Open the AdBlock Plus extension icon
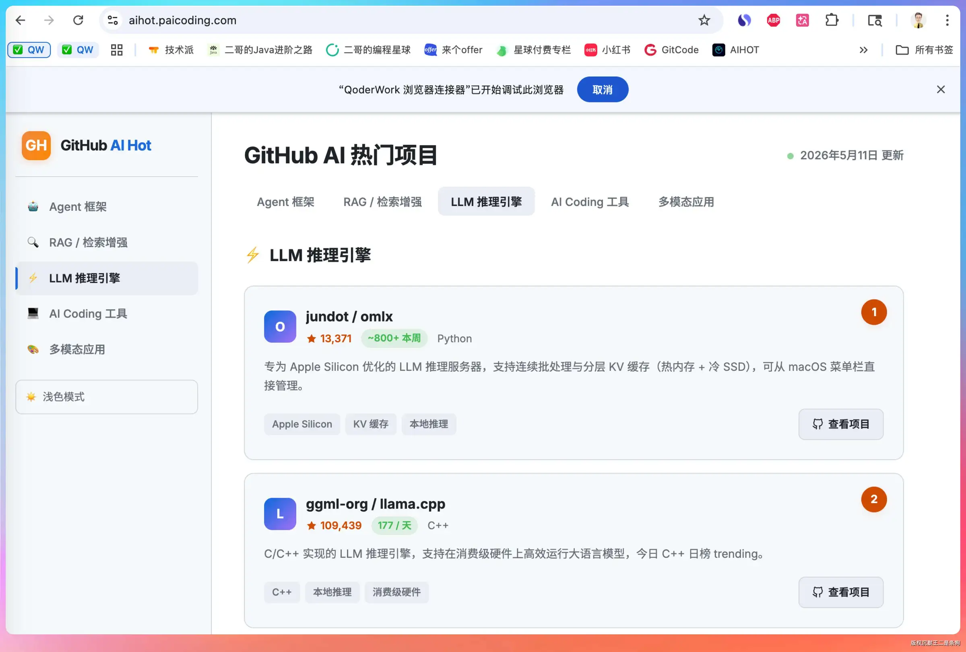966x652 pixels. (773, 21)
